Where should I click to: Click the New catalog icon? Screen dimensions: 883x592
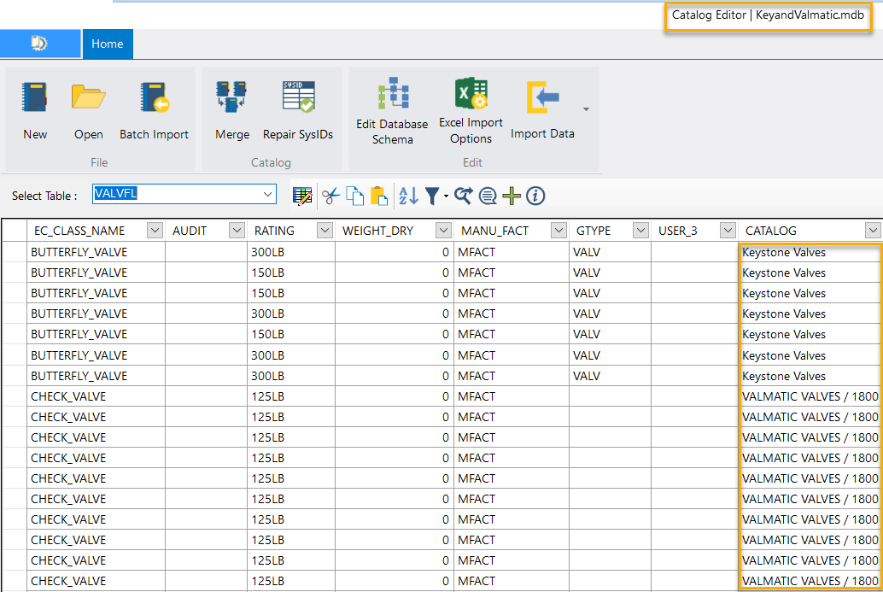[x=35, y=99]
